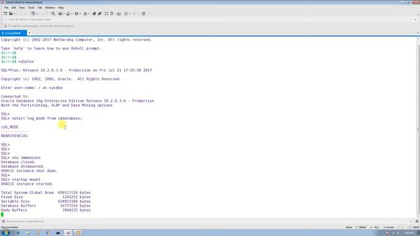The height and width of the screenshot is (236, 420).
Task: Click the NOARCHIVELOG output text
Action: [x=14, y=136]
